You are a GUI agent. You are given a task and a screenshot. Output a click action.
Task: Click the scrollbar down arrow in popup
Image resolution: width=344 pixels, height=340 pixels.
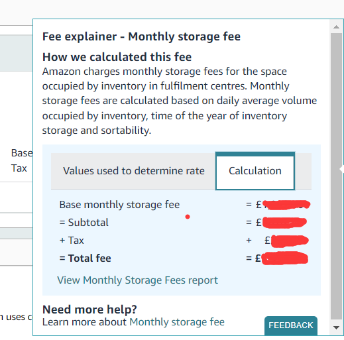[336, 327]
